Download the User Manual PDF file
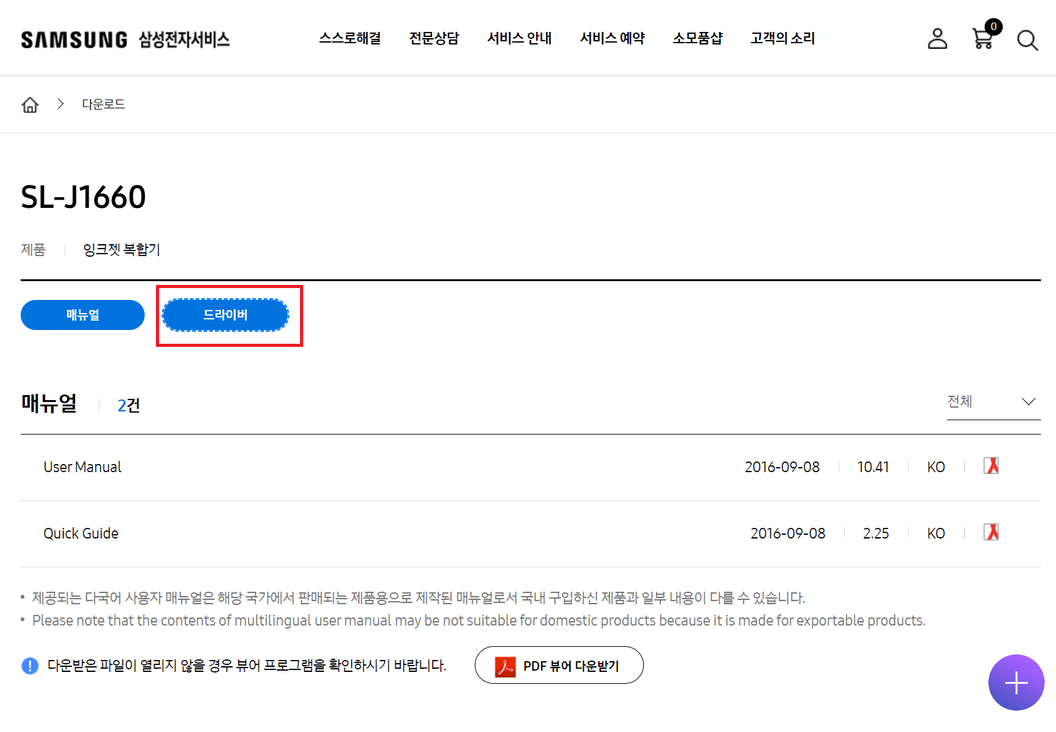 991,467
